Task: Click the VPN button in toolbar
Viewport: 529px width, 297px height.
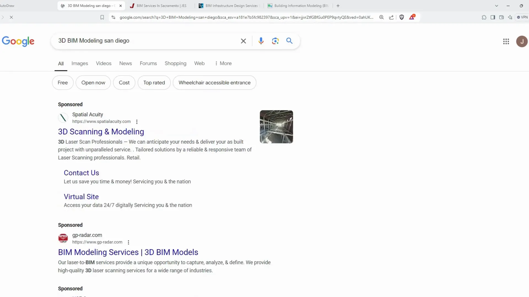Action: click(522, 17)
